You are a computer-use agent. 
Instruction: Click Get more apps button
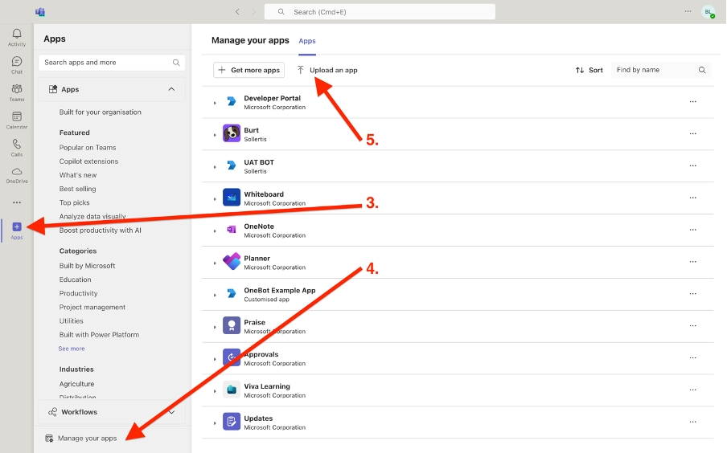point(249,70)
